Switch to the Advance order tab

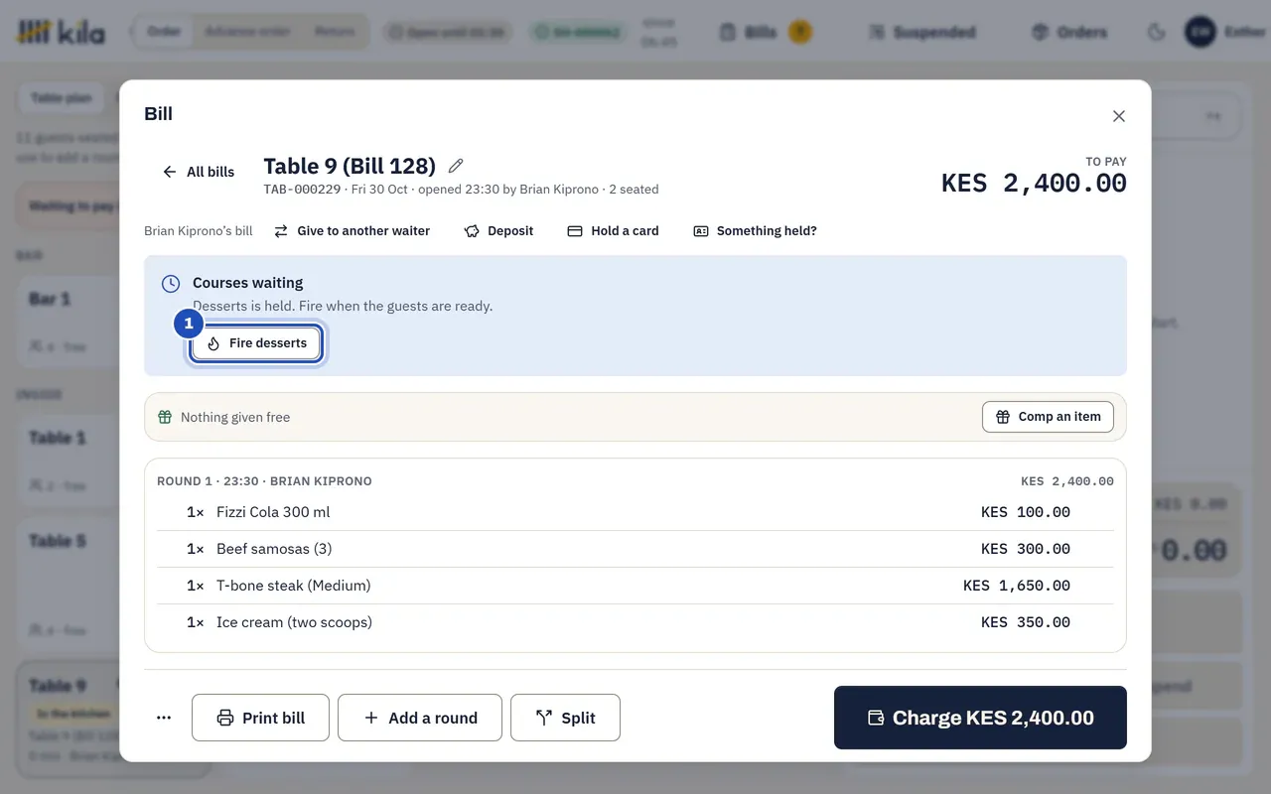[247, 32]
